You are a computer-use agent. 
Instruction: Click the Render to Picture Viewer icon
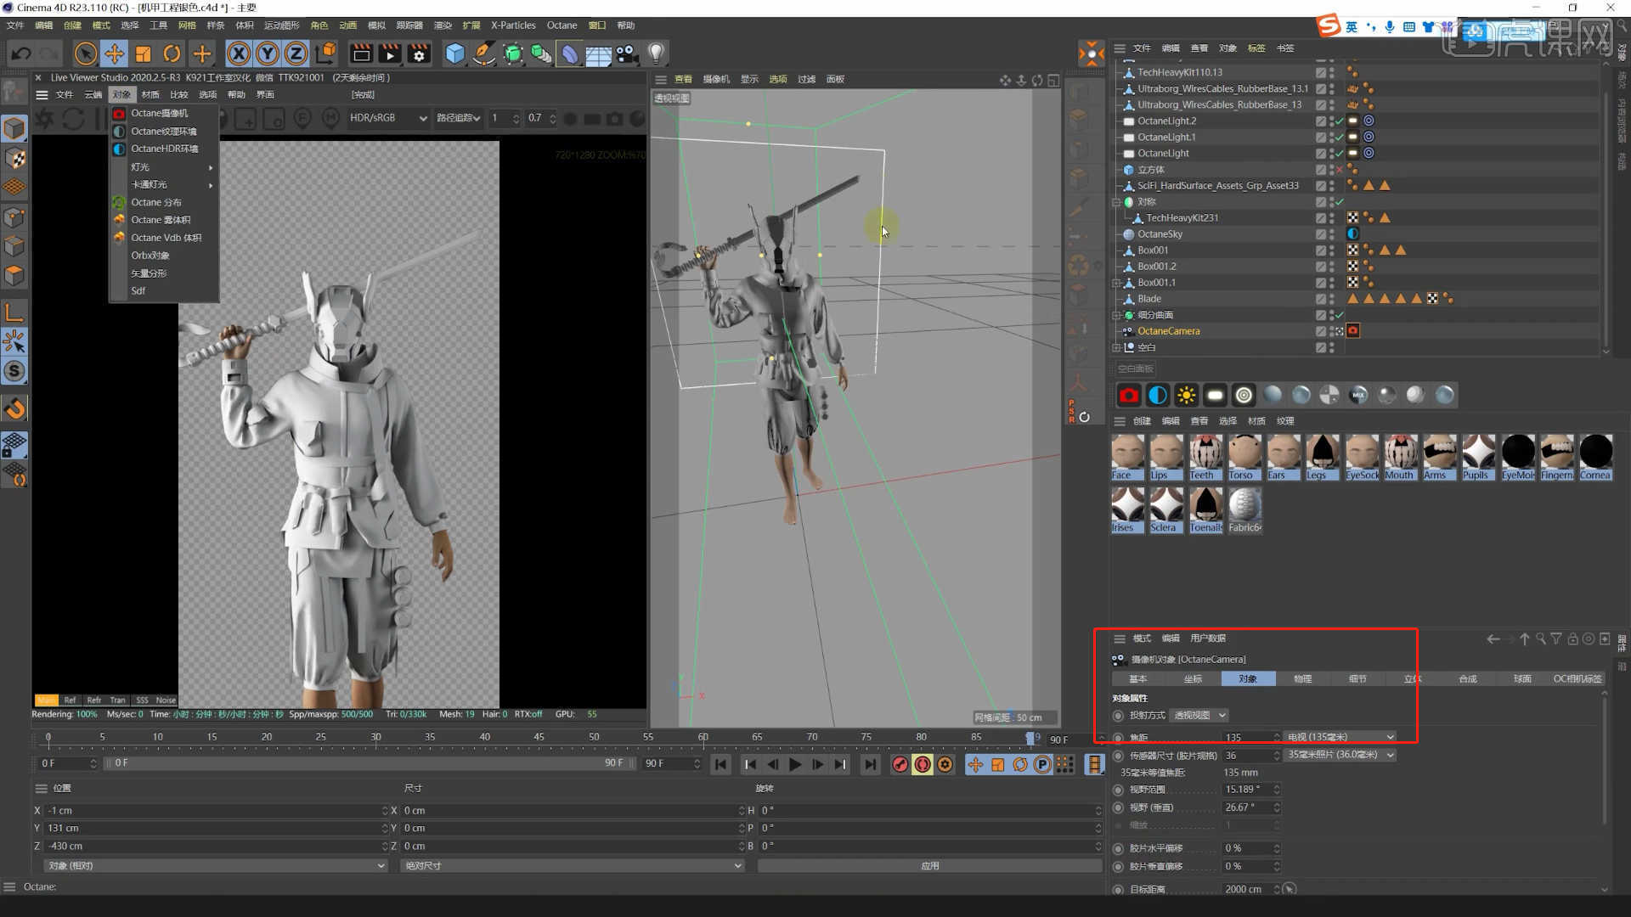click(389, 53)
